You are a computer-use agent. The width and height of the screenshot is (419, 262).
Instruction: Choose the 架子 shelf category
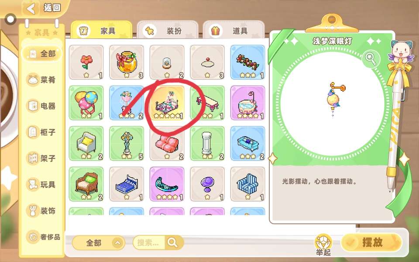tap(41, 158)
